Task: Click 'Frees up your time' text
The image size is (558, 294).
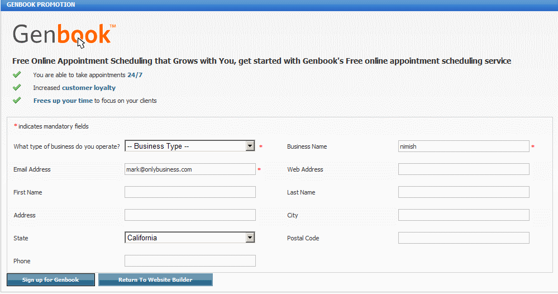Action: pyautogui.click(x=63, y=101)
